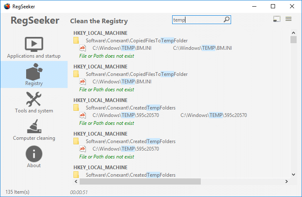The image size is (302, 197).
Task: Select first CopiedFilesToTempFolder folder icon
Action: point(76,41)
